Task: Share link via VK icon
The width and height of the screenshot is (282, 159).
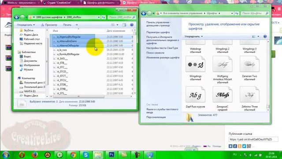Action: coord(230,146)
